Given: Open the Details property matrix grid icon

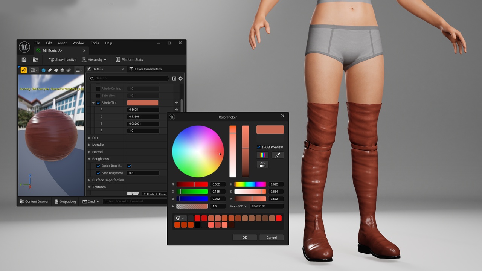Looking at the screenshot, I should 174,78.
